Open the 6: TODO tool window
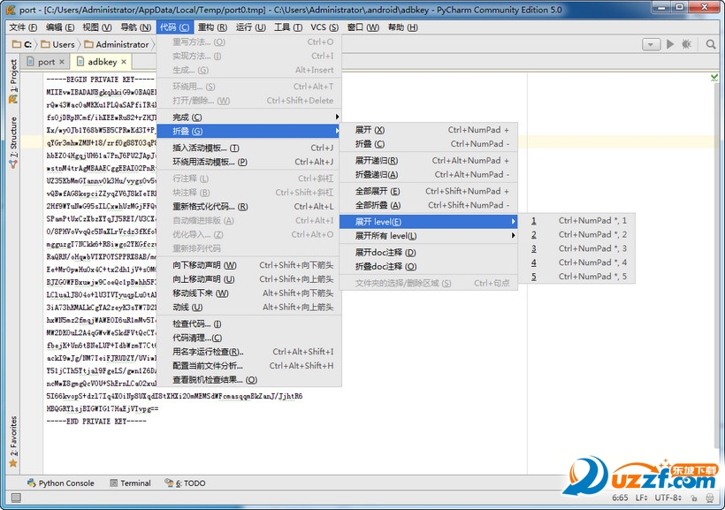This screenshot has width=725, height=510. pyautogui.click(x=185, y=483)
